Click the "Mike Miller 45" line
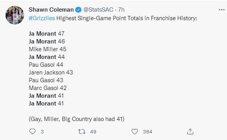The height and width of the screenshot is (140, 227). tap(47, 49)
